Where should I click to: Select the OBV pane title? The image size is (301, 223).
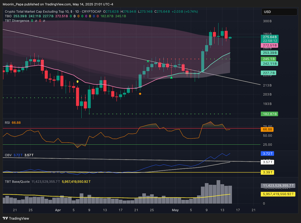tap(8, 155)
